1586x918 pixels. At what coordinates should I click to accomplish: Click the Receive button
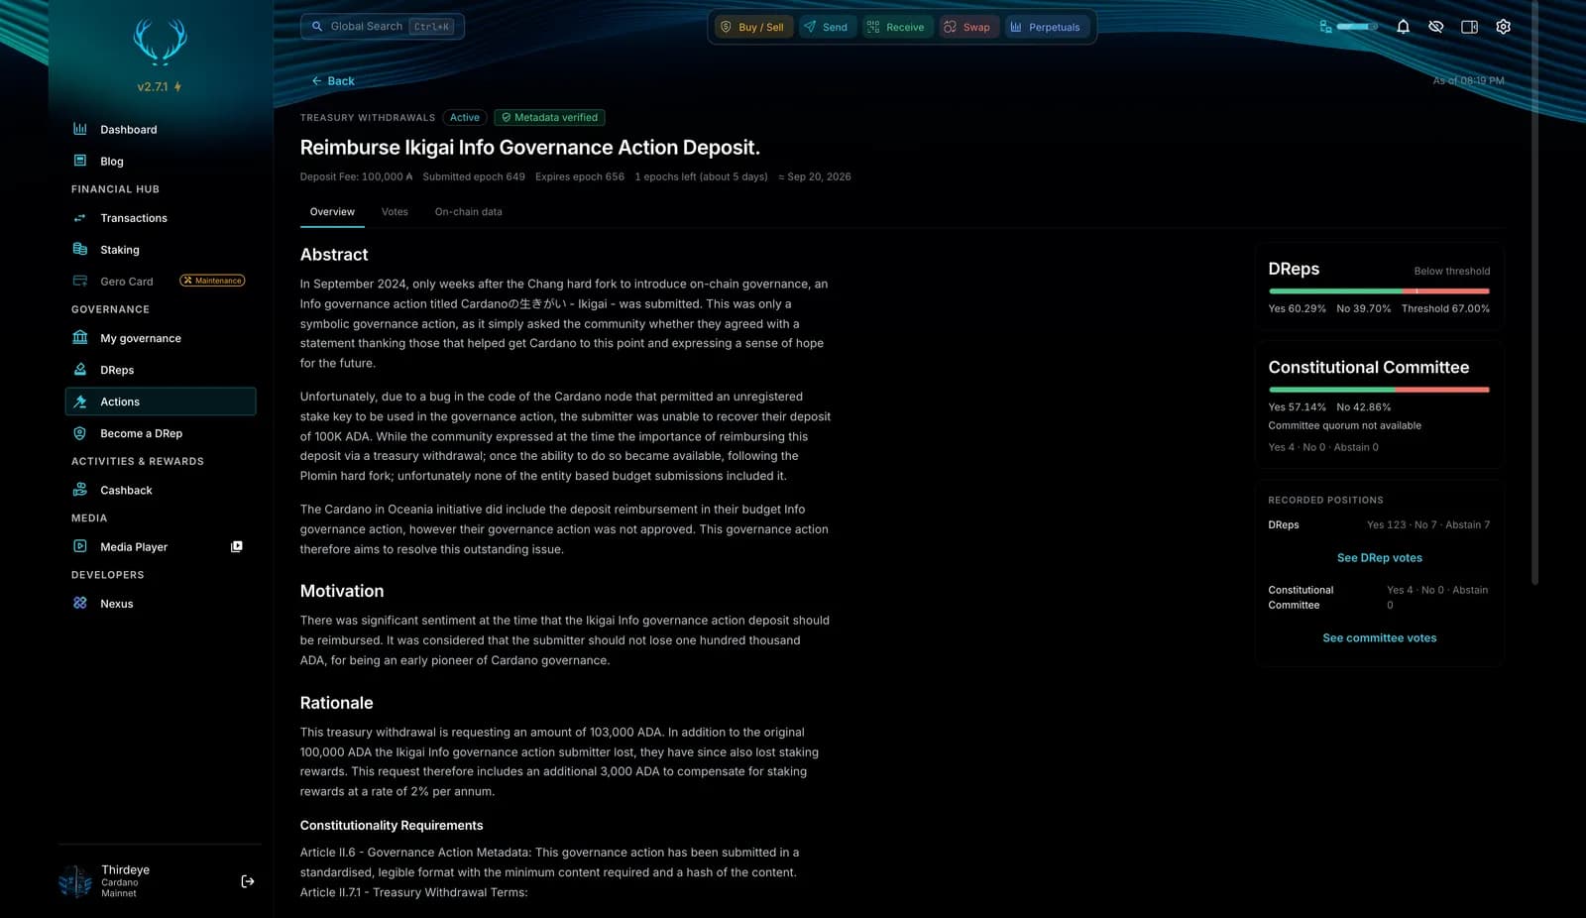pos(895,27)
